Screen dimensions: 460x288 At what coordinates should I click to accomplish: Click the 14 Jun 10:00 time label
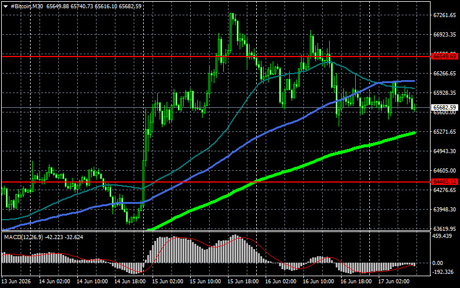92,282
